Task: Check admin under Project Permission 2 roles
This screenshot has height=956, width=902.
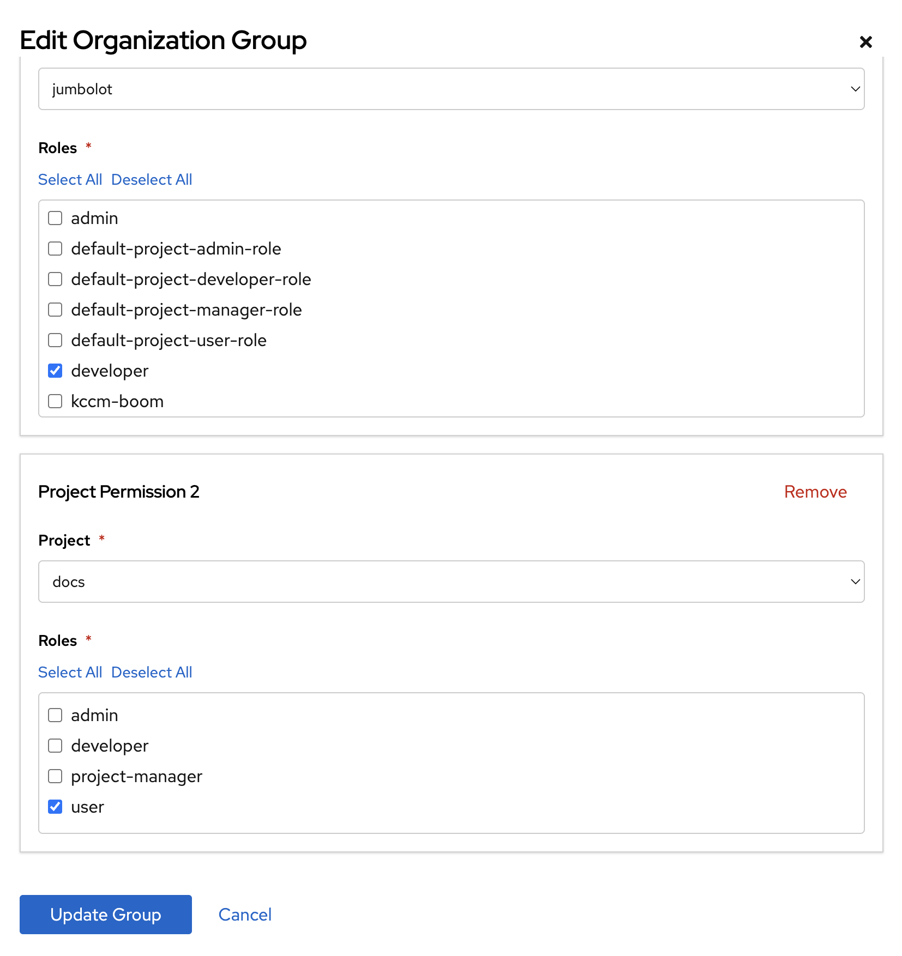Action: [55, 715]
